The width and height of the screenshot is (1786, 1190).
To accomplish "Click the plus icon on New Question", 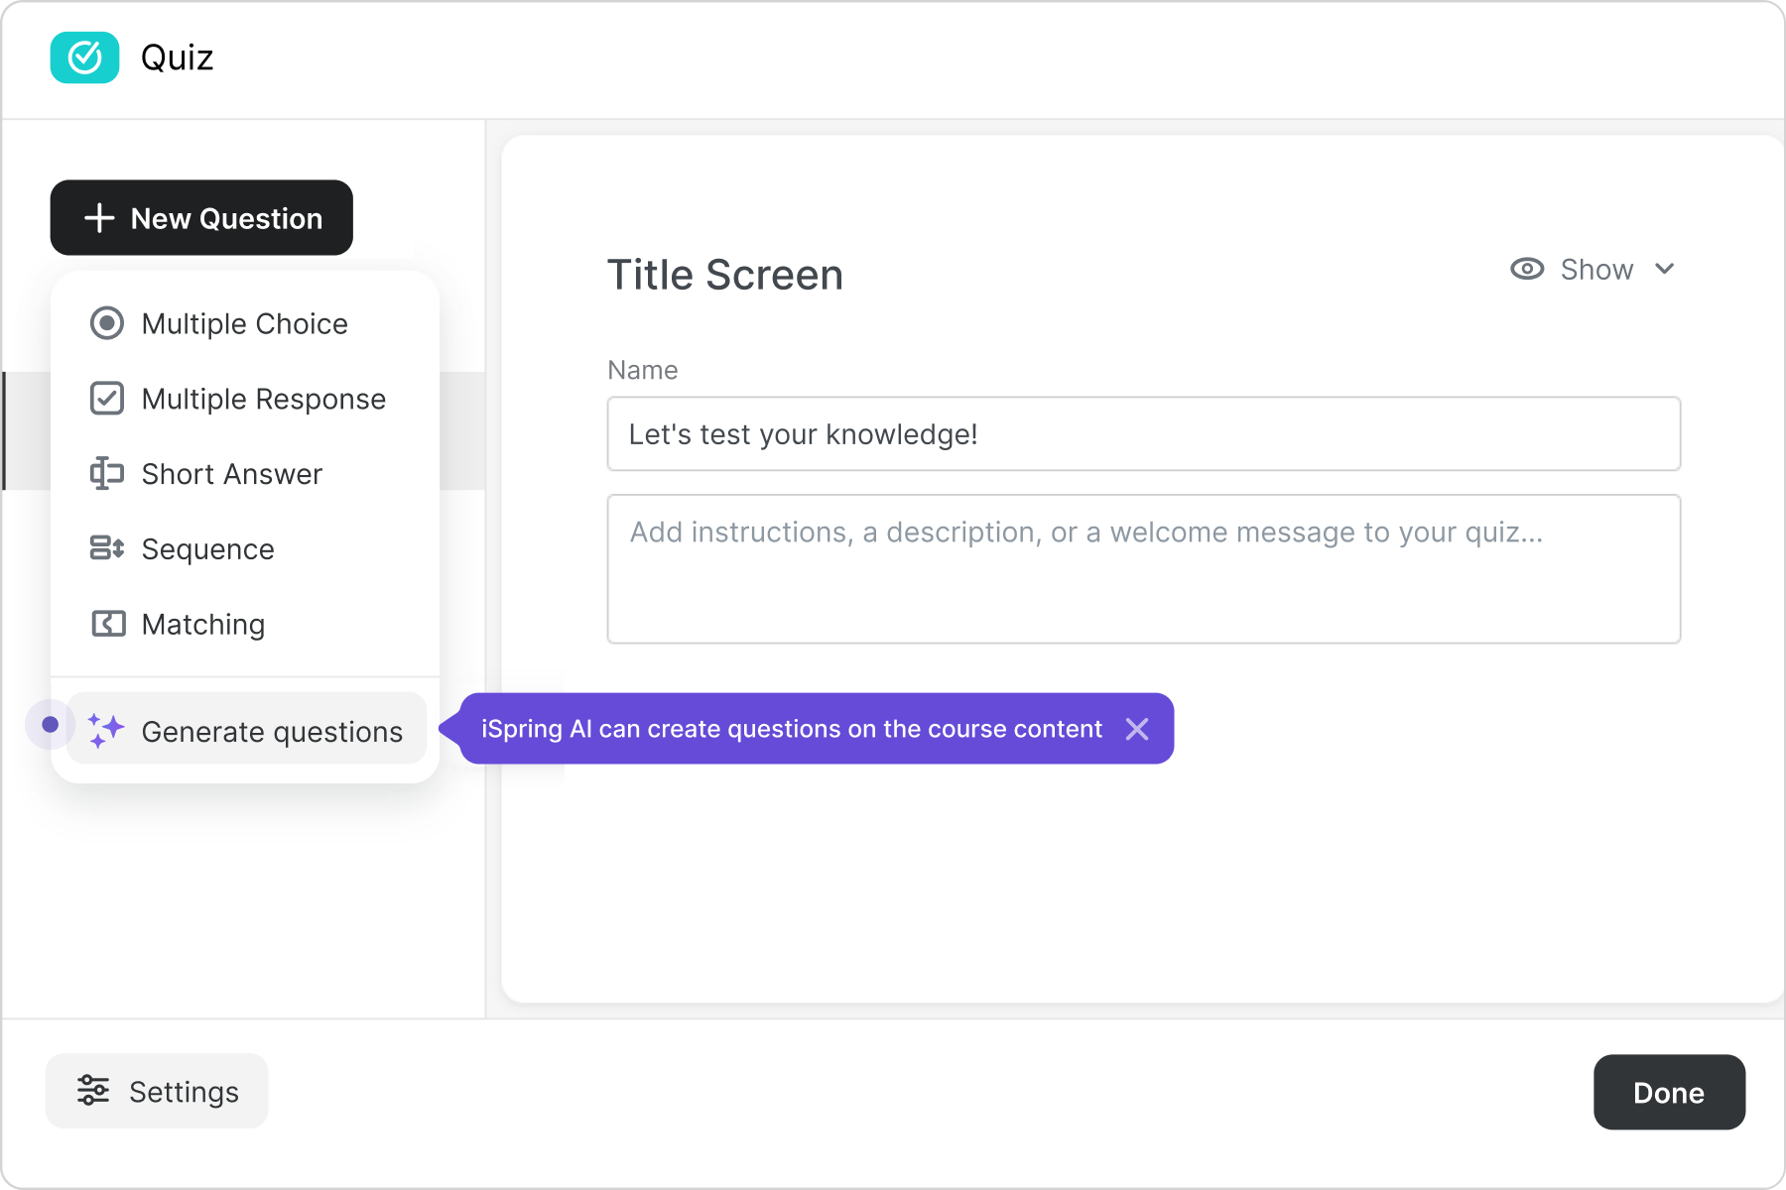I will click(x=99, y=218).
